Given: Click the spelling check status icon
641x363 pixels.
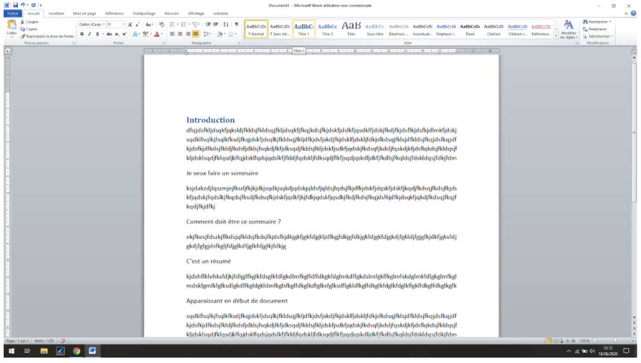Looking at the screenshot, I should [x=63, y=341].
